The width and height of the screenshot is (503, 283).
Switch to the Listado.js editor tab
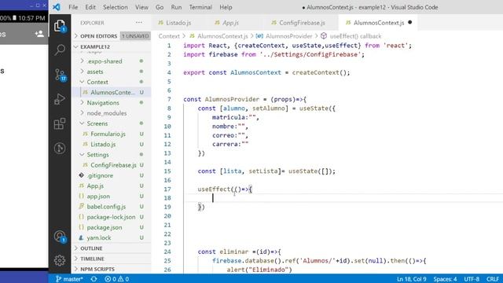tap(178, 23)
